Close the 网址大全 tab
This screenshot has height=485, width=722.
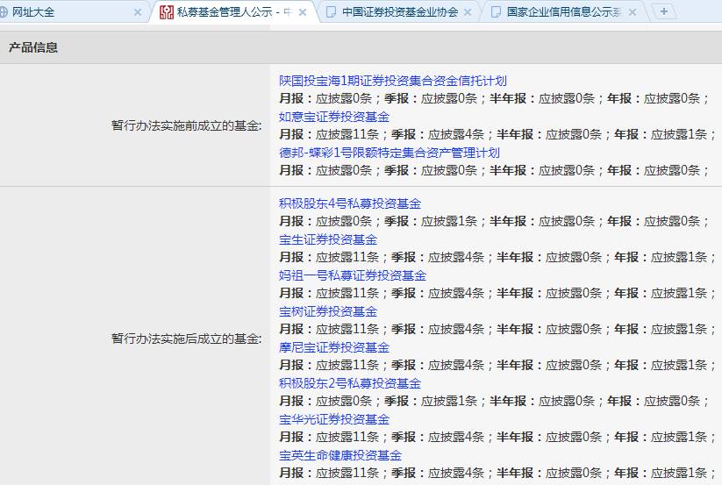coord(137,12)
